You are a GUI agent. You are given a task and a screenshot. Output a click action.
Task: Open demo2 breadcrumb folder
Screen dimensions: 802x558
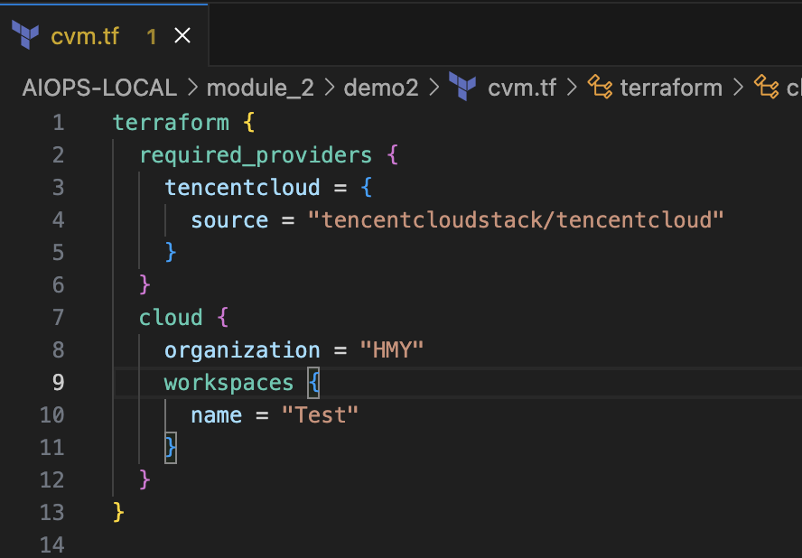point(380,88)
